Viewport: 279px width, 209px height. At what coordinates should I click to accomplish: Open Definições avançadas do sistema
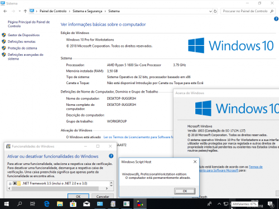(26, 57)
